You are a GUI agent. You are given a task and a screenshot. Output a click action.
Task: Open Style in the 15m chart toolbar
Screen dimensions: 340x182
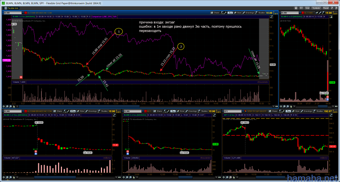coord(80,111)
